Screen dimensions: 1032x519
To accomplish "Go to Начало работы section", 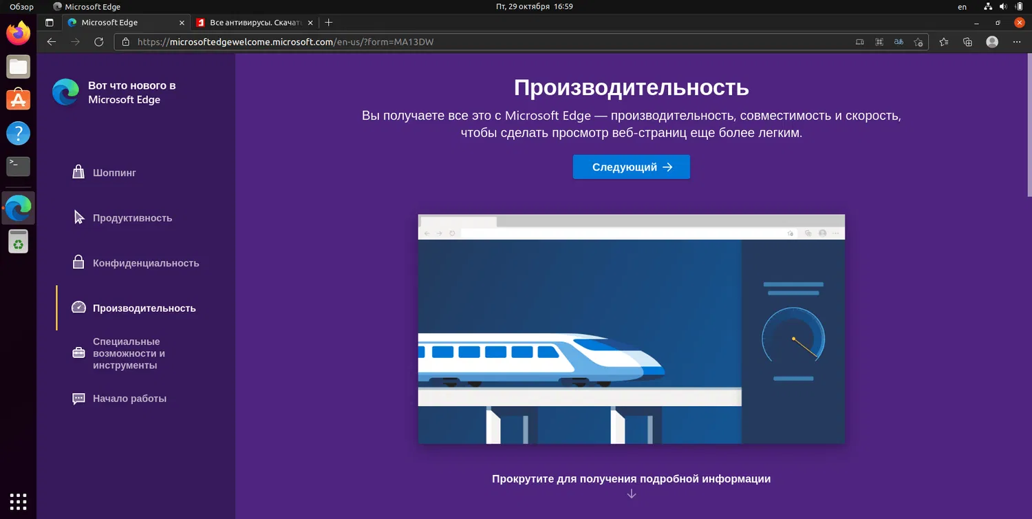I will click(x=119, y=399).
